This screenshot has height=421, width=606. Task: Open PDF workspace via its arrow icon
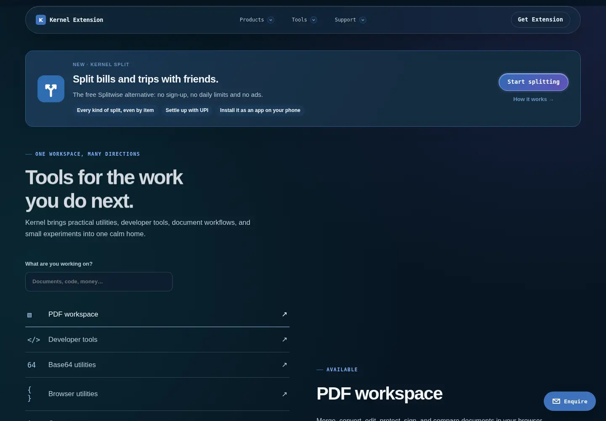[x=284, y=314]
